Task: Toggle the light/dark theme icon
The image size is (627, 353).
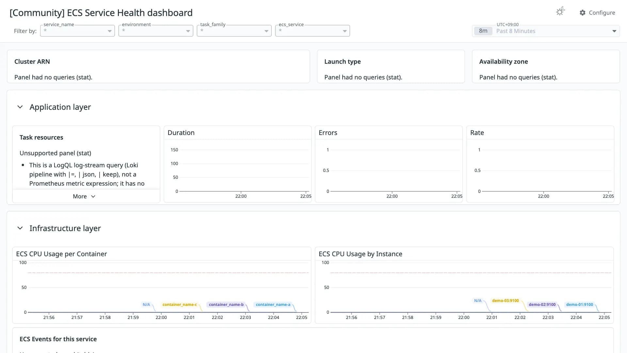Action: coord(560,12)
